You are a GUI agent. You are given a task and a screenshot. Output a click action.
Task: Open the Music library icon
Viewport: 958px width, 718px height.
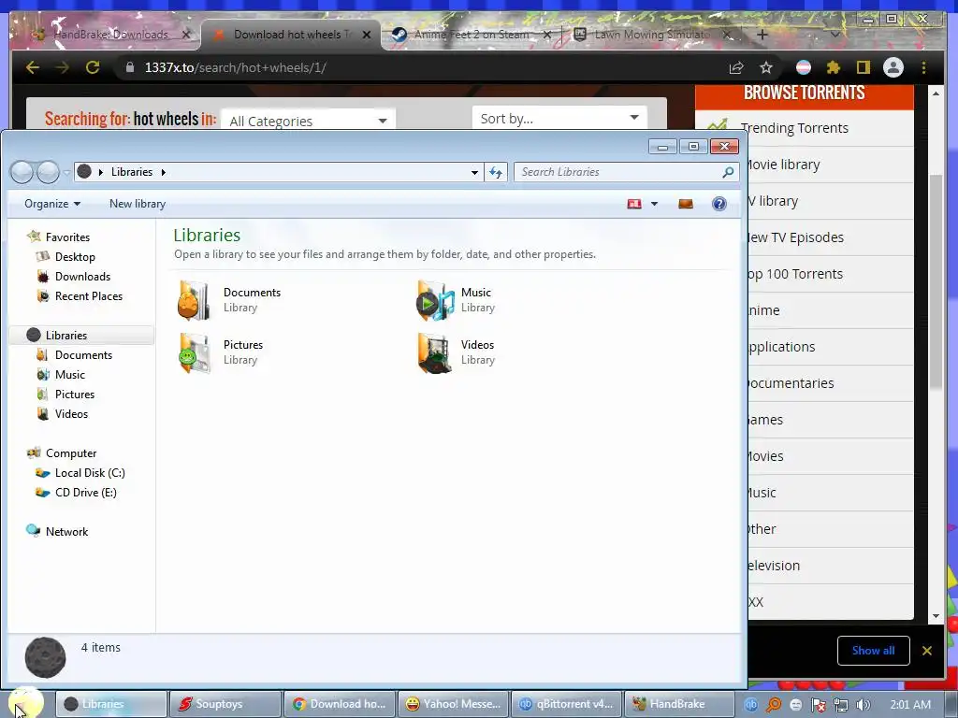pos(435,300)
